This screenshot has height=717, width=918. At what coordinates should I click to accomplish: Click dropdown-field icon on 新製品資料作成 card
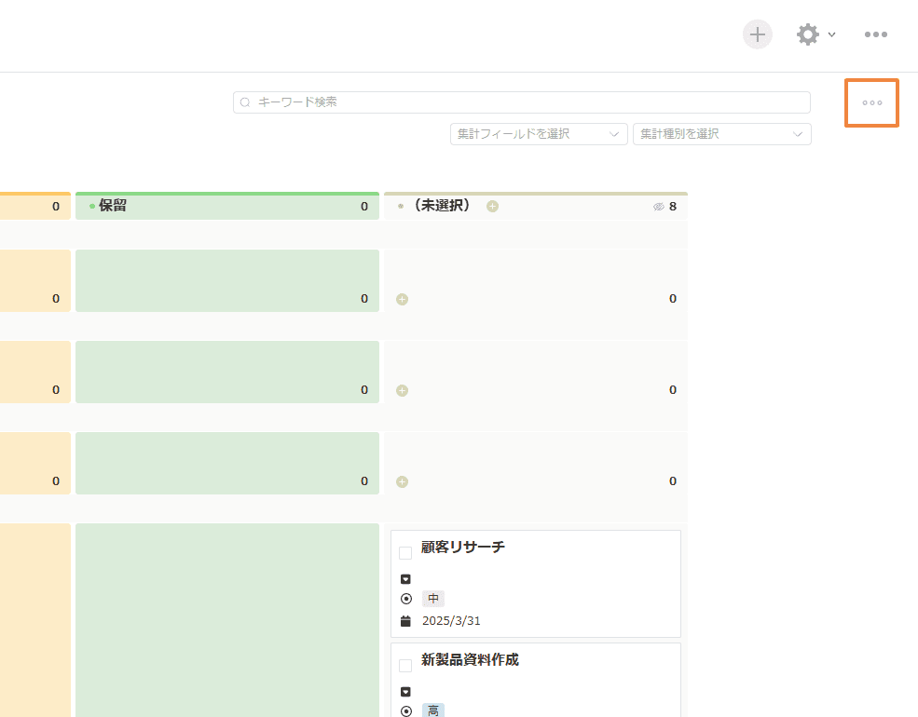(405, 692)
